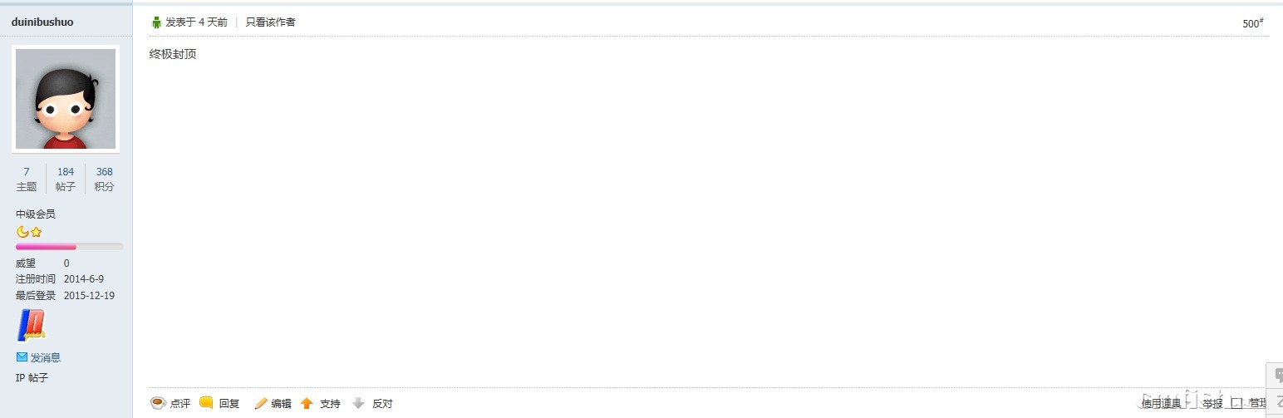
Task: Click the gray 反对 down arrow
Action: coord(359,403)
